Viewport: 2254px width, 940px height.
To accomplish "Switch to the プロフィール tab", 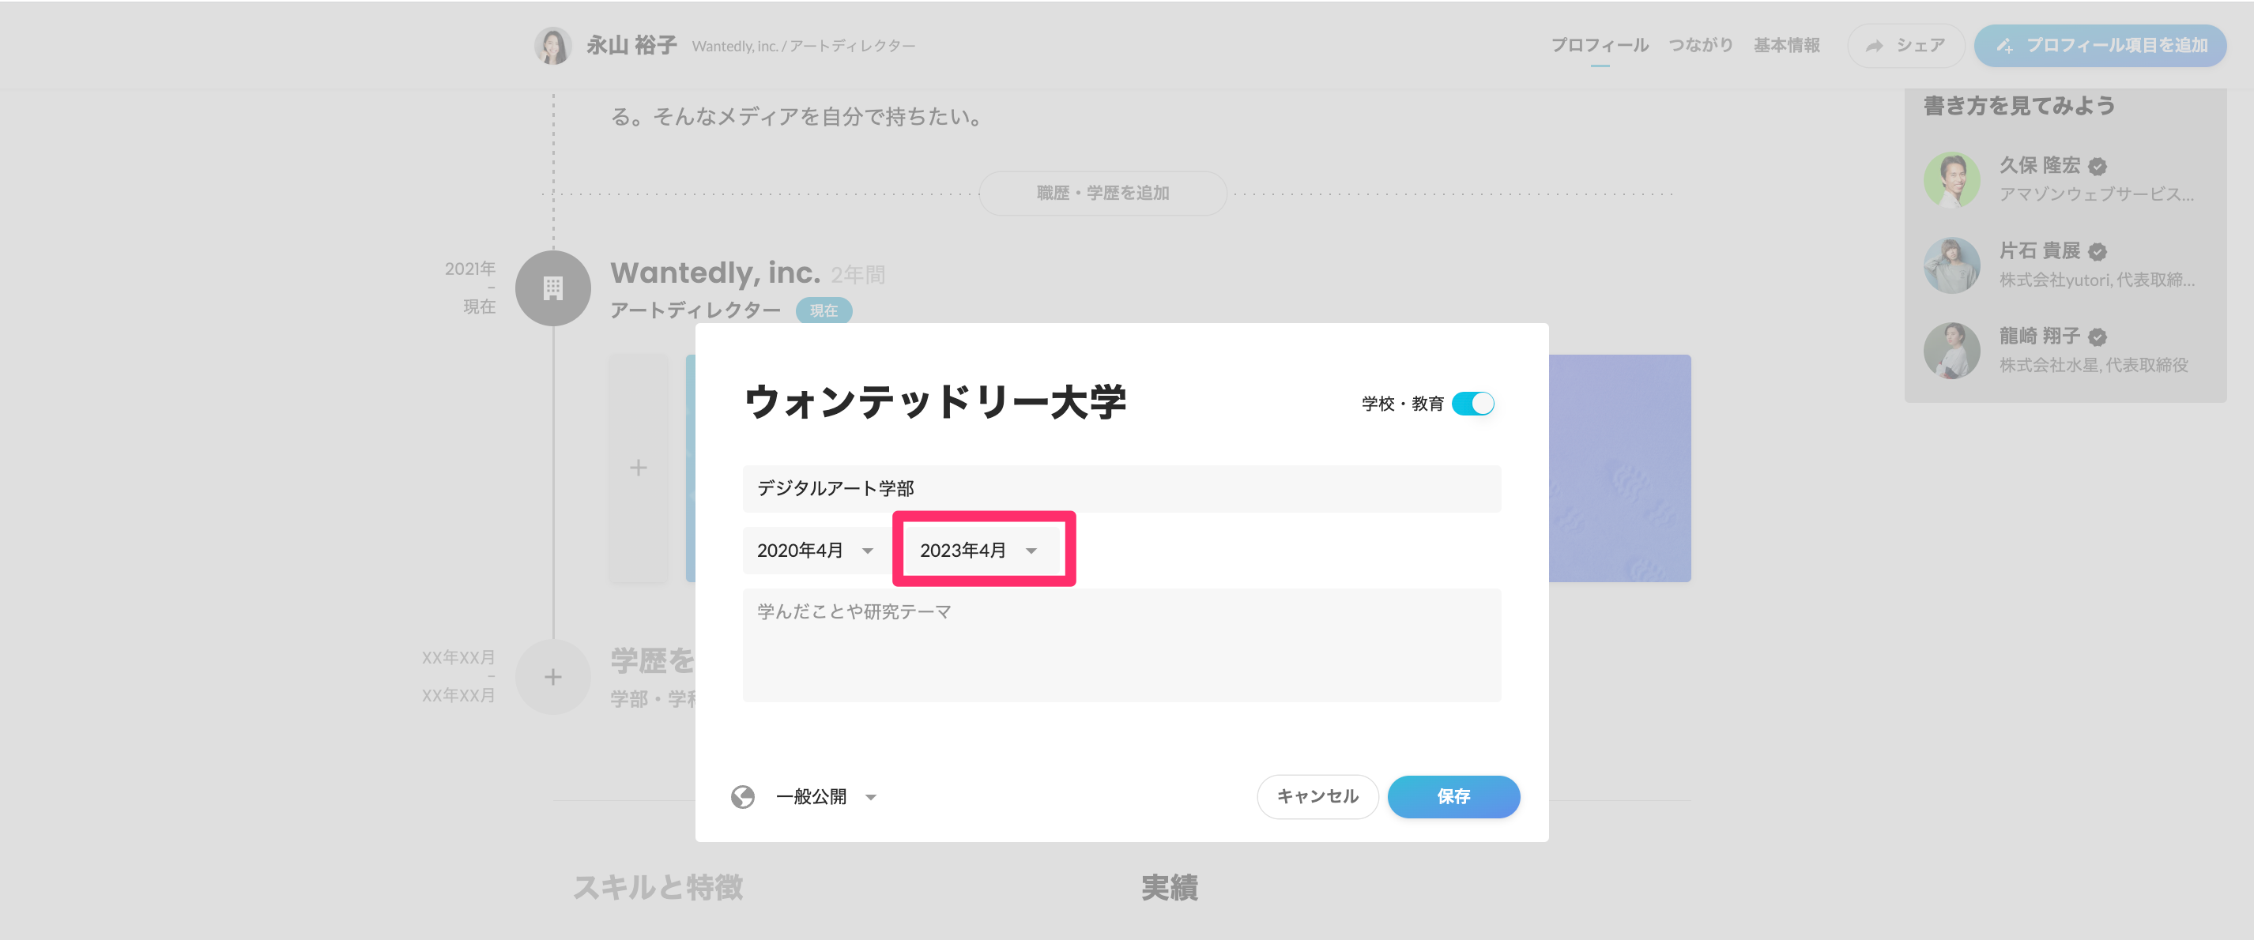I will (x=1599, y=46).
